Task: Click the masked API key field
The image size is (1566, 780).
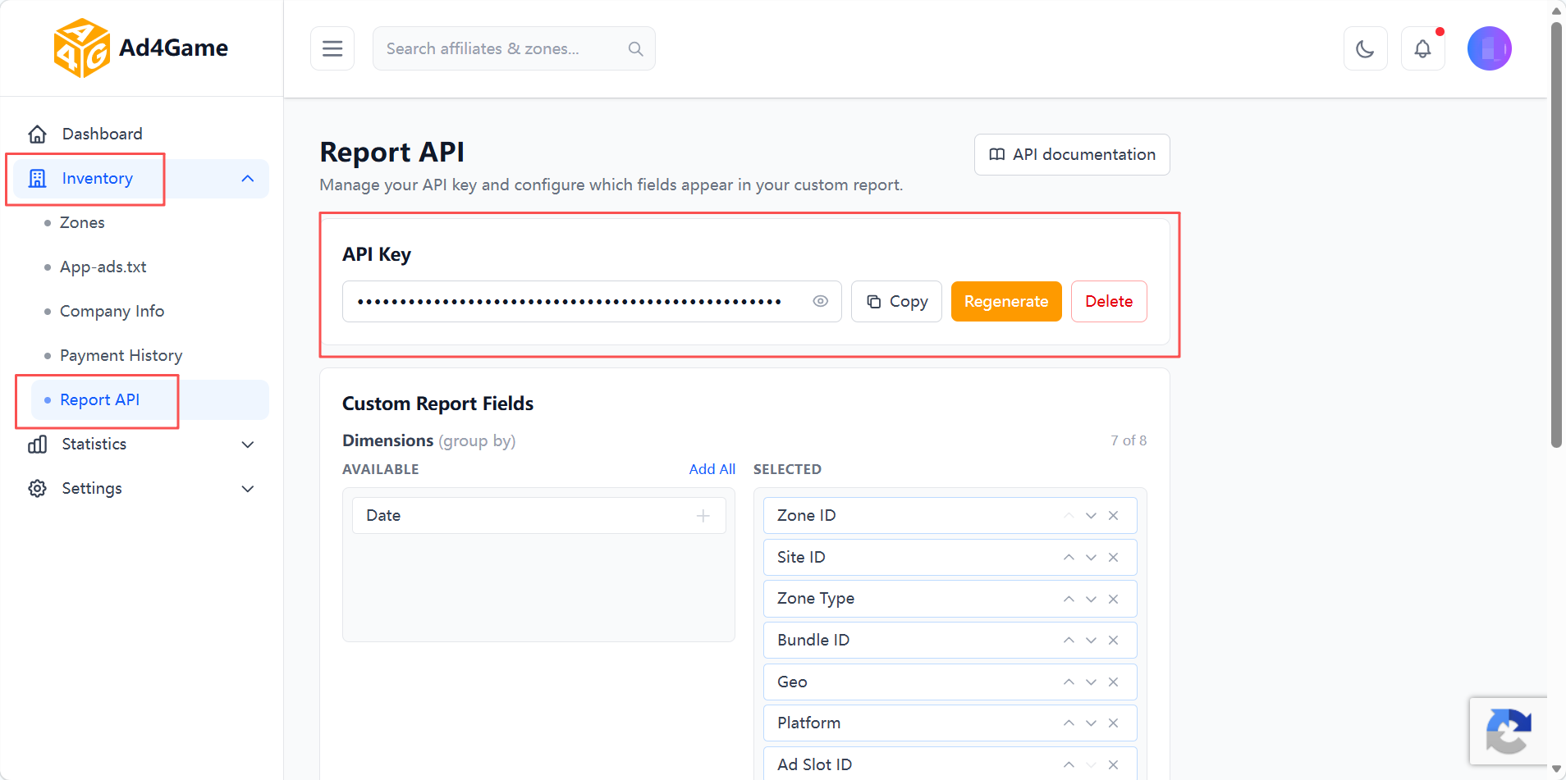Action: point(592,301)
